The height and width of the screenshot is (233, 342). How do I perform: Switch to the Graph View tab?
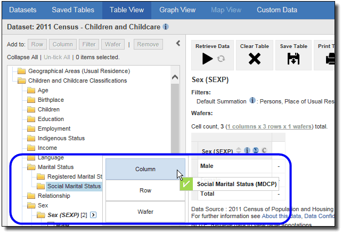(177, 10)
